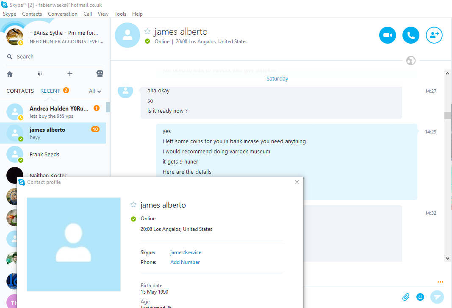Add people to this conversation
This screenshot has width=452, height=308.
tap(434, 35)
